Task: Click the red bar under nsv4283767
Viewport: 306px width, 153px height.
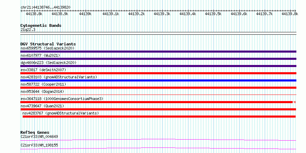Action: 159,117
